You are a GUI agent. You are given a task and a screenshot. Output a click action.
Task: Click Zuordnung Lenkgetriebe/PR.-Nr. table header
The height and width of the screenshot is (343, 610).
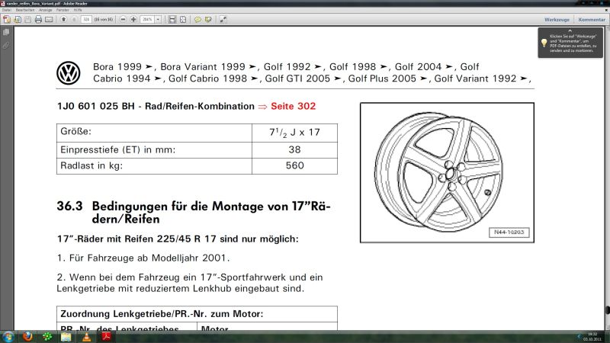pyautogui.click(x=197, y=314)
